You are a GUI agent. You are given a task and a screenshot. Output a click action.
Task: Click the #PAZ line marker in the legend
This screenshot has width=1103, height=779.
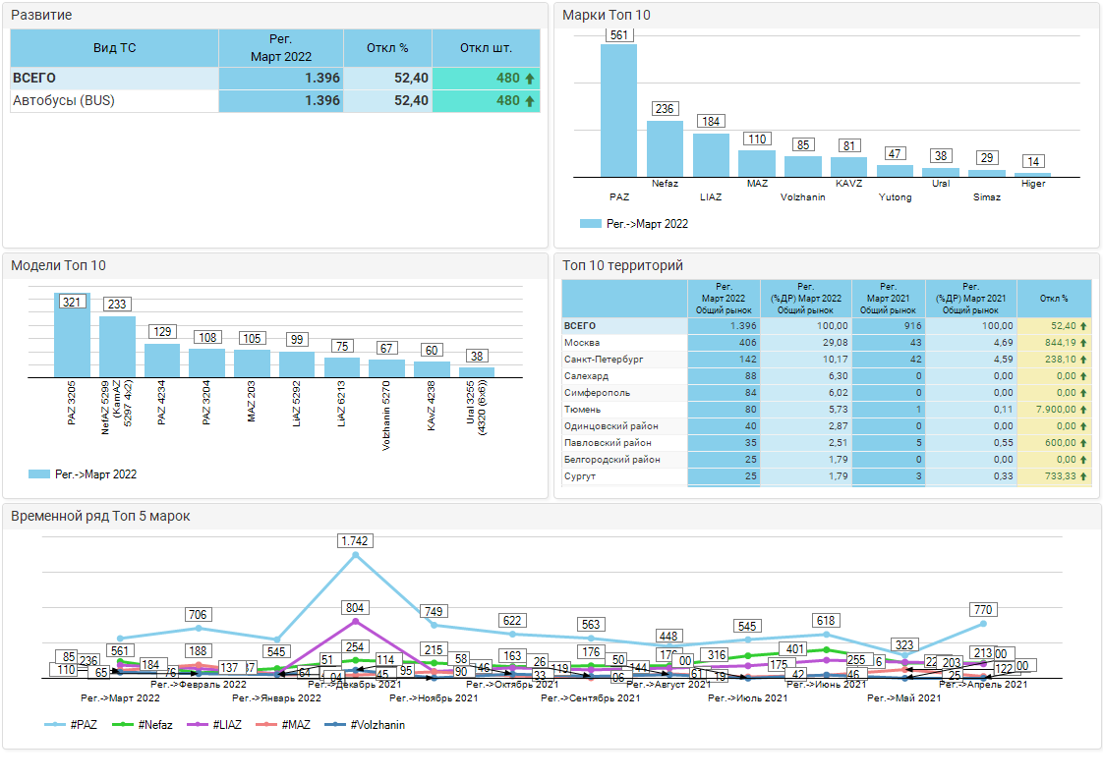(x=56, y=725)
